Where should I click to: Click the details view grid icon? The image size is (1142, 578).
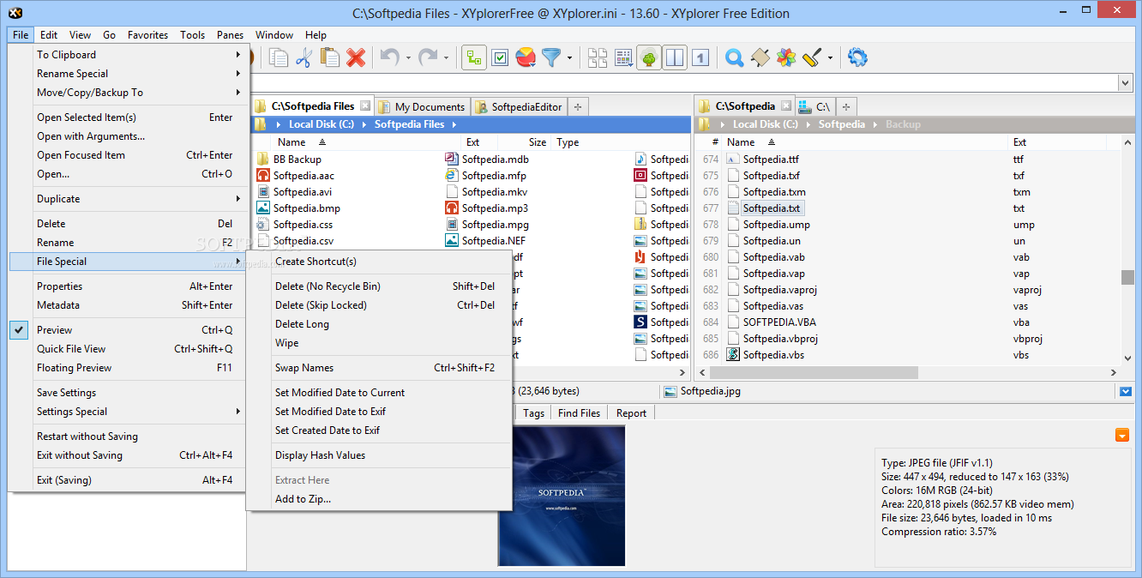point(623,57)
